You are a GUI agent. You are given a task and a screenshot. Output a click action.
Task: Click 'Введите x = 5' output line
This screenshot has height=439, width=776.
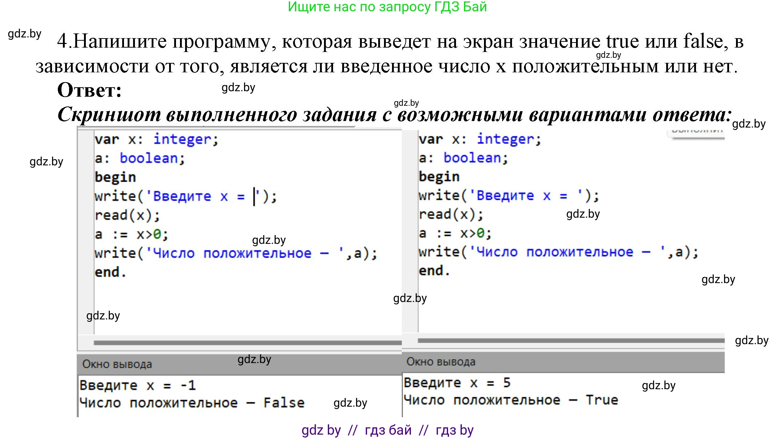pyautogui.click(x=457, y=383)
